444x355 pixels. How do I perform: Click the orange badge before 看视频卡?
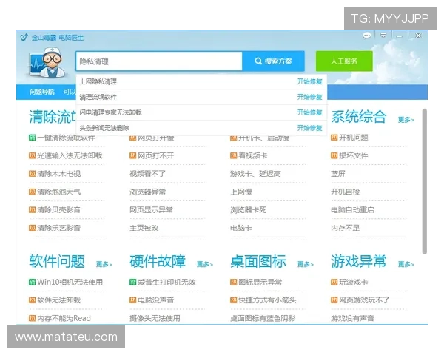pyautogui.click(x=233, y=155)
